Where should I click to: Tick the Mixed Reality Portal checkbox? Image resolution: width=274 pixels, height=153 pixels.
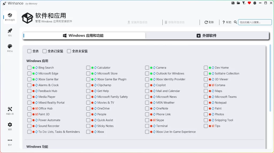pyautogui.click(x=29, y=102)
